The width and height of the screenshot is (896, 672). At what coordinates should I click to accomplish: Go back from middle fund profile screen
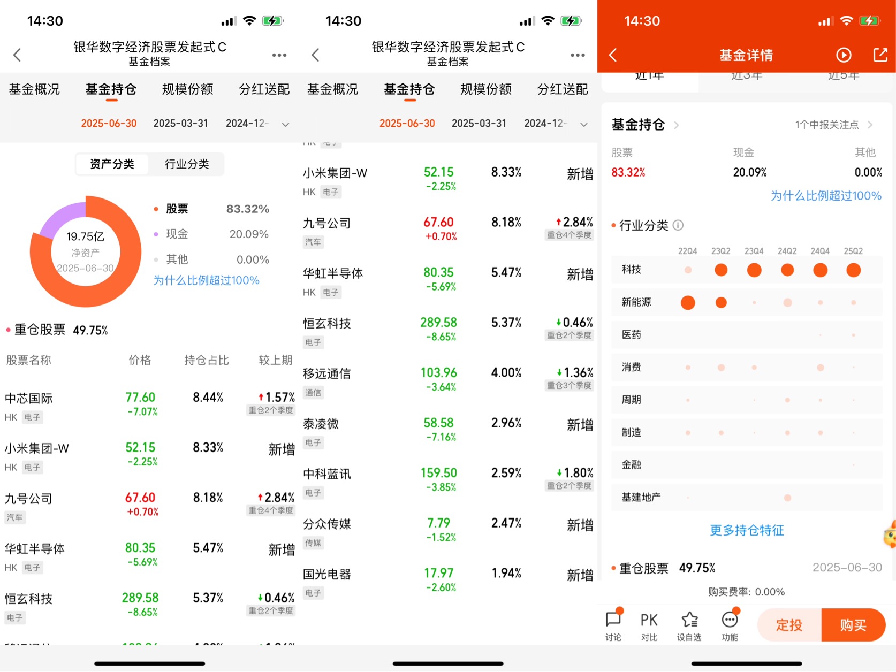pyautogui.click(x=315, y=55)
